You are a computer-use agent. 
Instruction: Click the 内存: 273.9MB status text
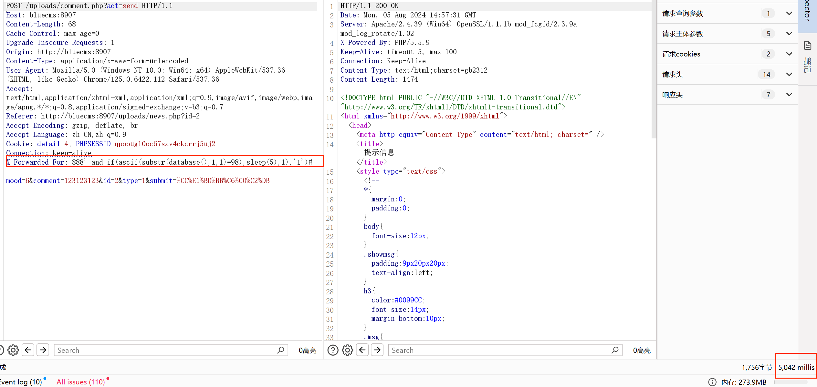pos(744,382)
